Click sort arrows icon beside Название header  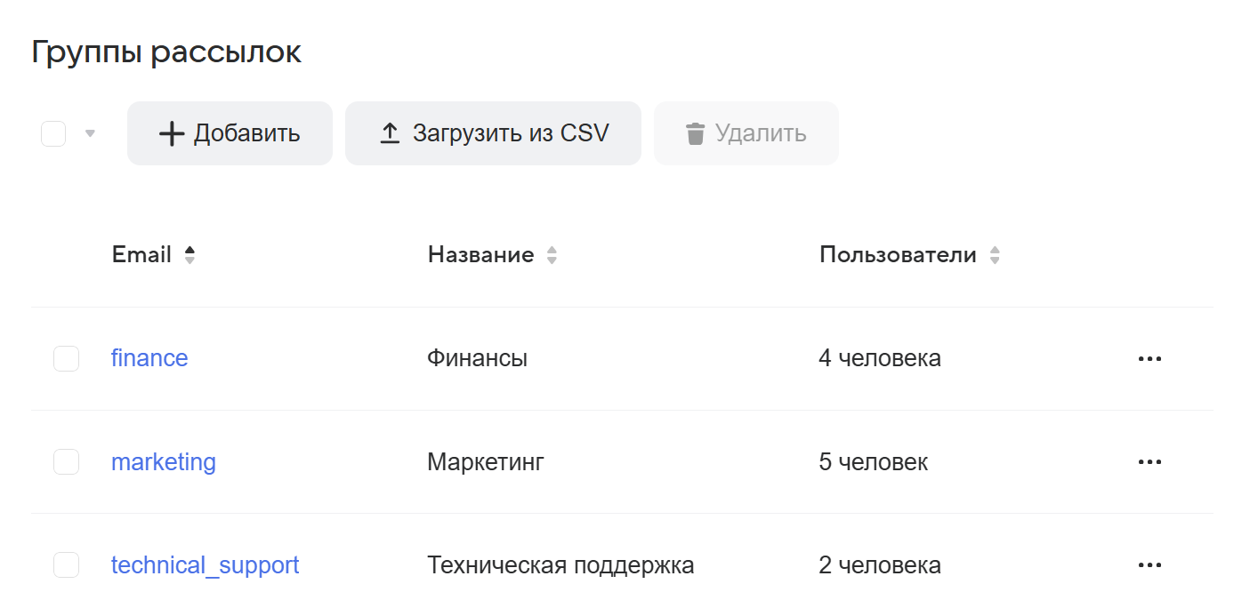pyautogui.click(x=552, y=255)
